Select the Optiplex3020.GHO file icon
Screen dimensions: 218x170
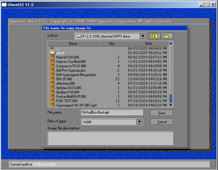click(x=52, y=88)
